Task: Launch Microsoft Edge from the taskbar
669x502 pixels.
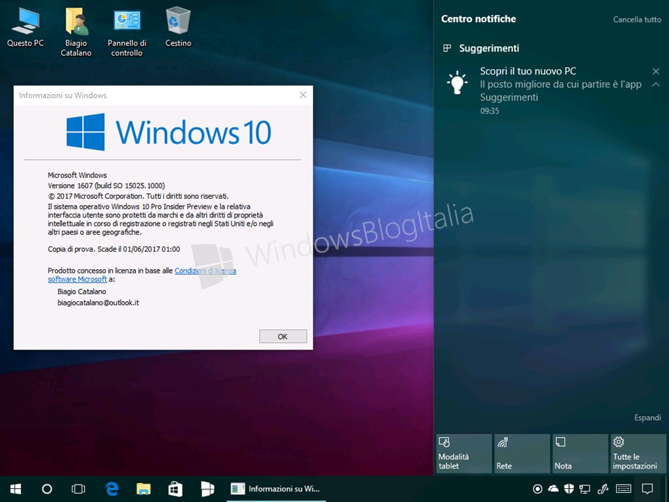Action: click(x=111, y=489)
